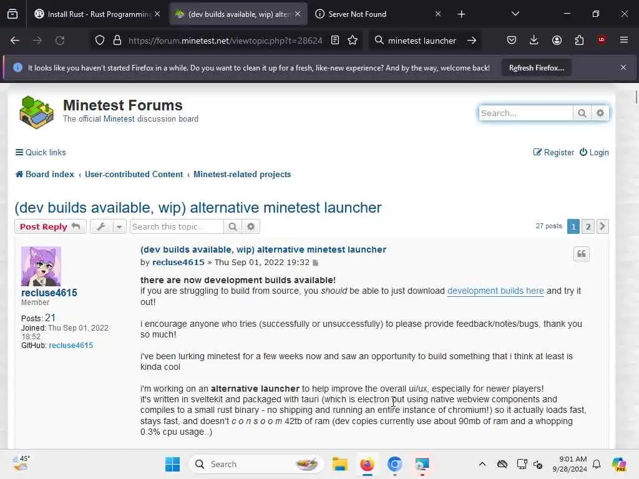The width and height of the screenshot is (639, 479).
Task: Open the development builds here link
Action: (x=495, y=291)
